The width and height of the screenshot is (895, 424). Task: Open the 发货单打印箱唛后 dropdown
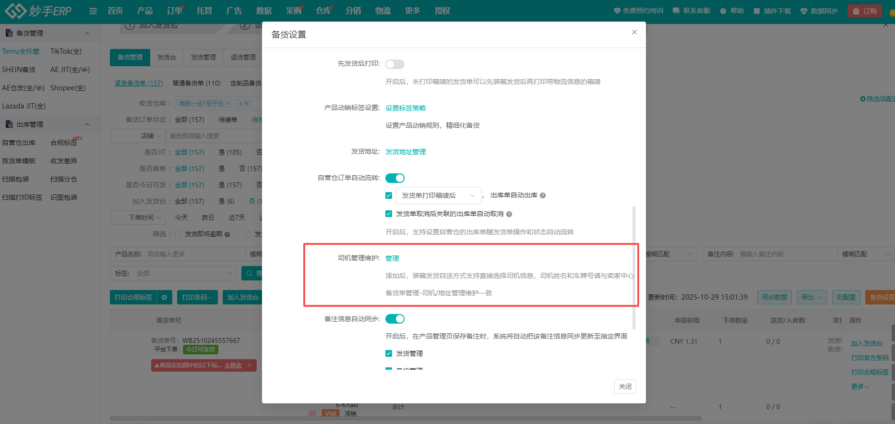click(x=439, y=195)
